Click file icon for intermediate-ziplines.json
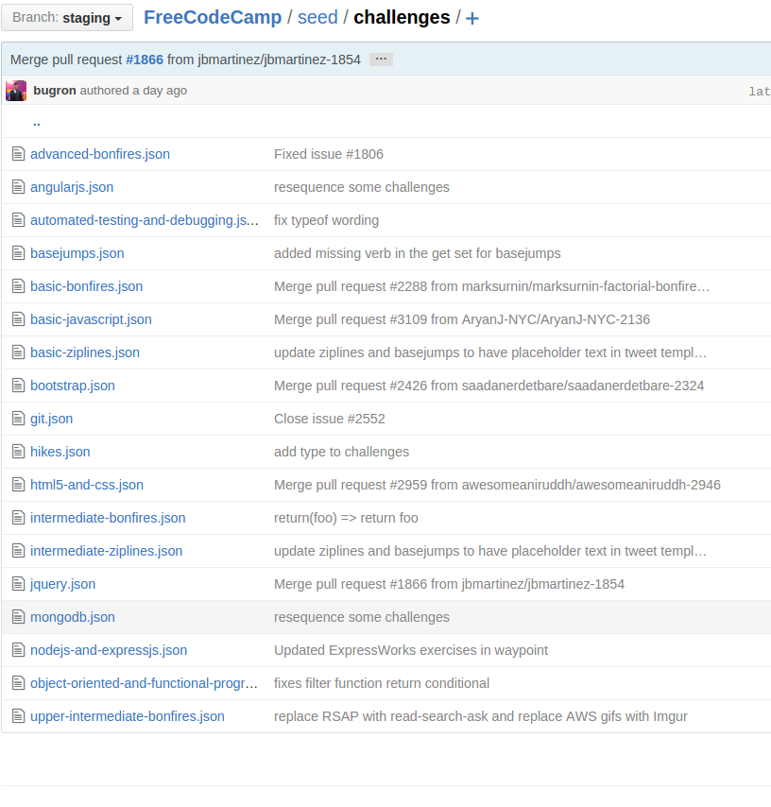 click(19, 551)
